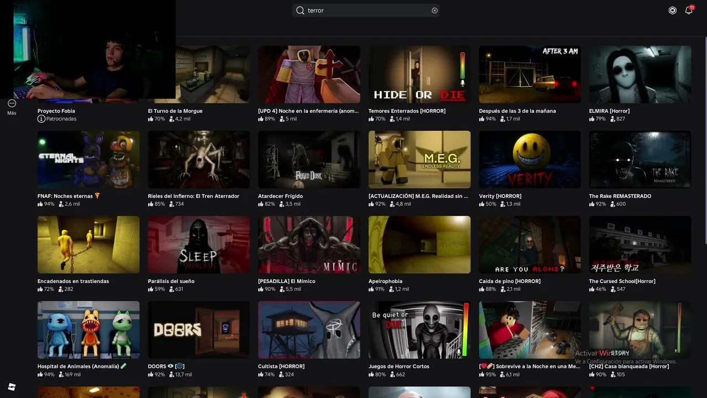Viewport: 707px width, 398px height.
Task: Open the After 3 AM thumbnail
Action: click(530, 74)
